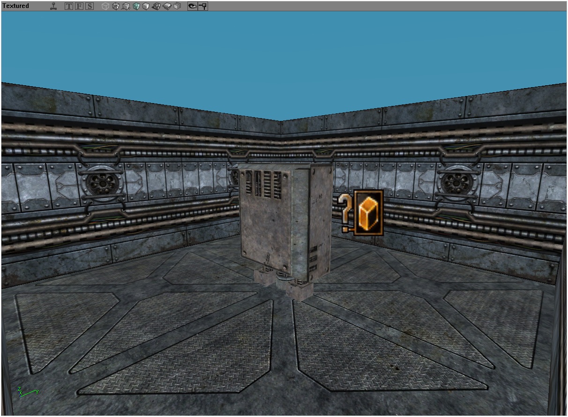568x417 pixels.
Task: Select the teal shaded cube render mode
Action: point(136,7)
